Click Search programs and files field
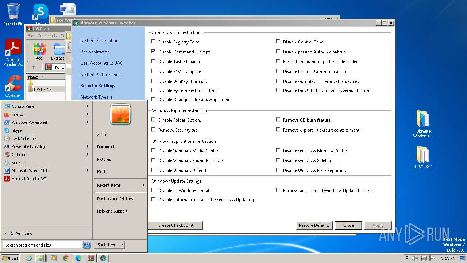This screenshot has height=263, width=467. [x=43, y=245]
